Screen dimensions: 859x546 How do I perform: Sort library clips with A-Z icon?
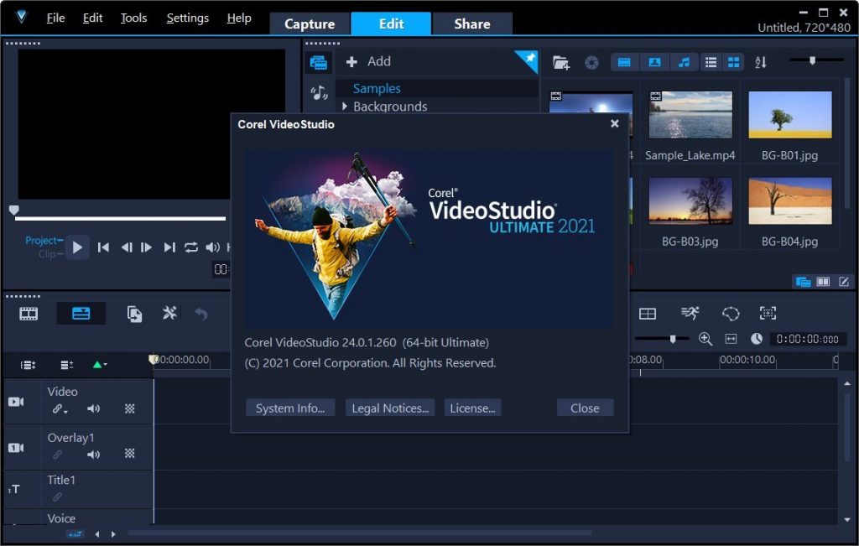click(x=761, y=62)
